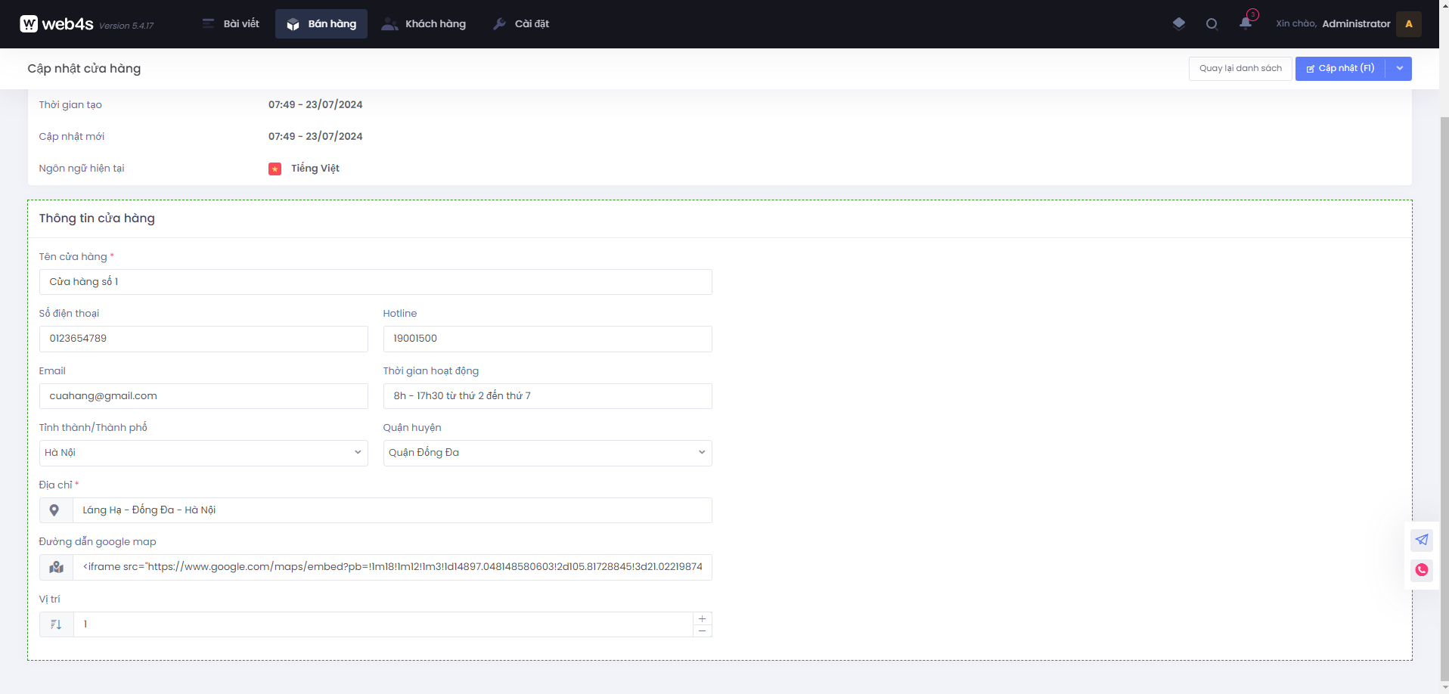Increase Vị trí value with plus stepper

tap(702, 618)
